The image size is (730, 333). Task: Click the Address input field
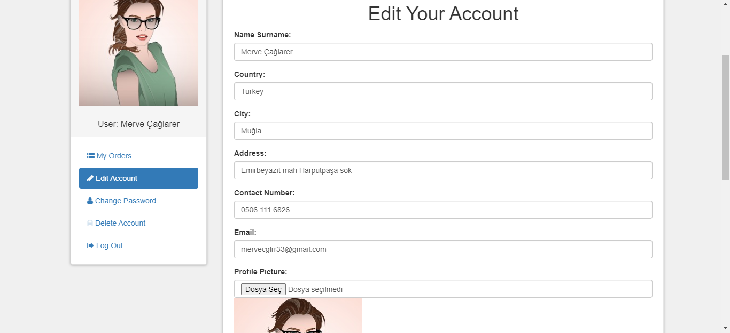point(442,170)
